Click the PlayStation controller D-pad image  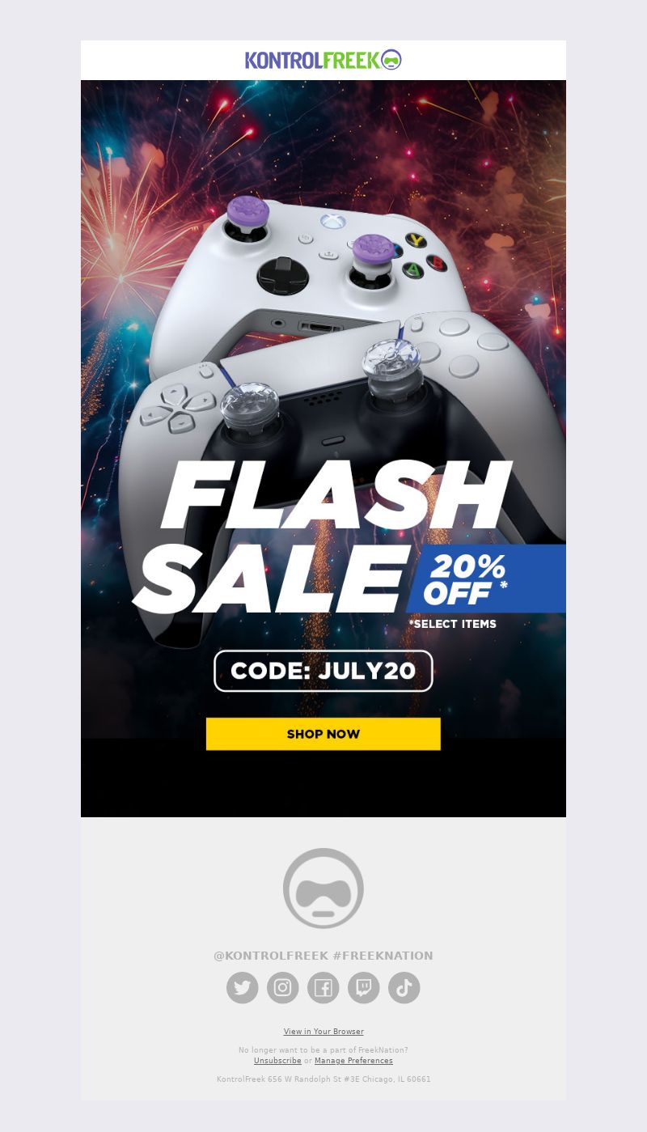pyautogui.click(x=175, y=407)
